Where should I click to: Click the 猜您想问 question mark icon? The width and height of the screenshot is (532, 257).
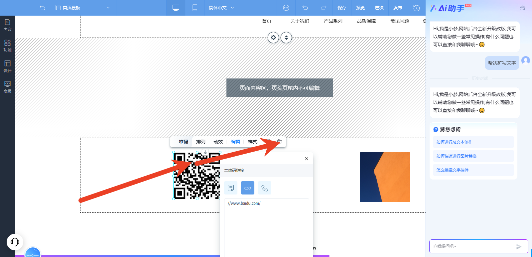[436, 129]
